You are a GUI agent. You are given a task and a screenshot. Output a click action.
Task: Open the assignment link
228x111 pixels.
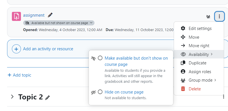[34, 15]
